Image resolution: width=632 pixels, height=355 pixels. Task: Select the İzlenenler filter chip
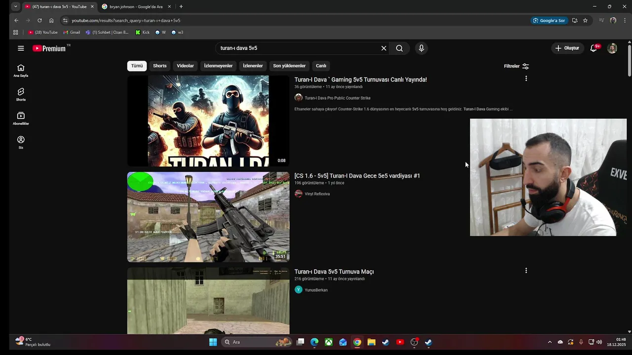253,66
